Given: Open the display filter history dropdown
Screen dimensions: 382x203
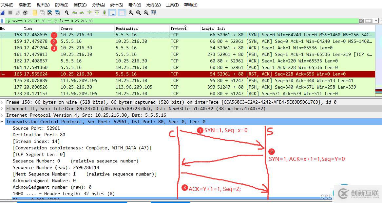Looking at the screenshot, I should 376,21.
